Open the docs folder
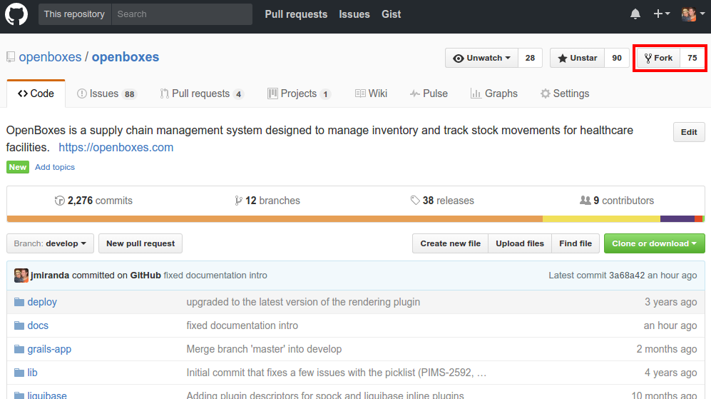The image size is (711, 399). [x=38, y=325]
